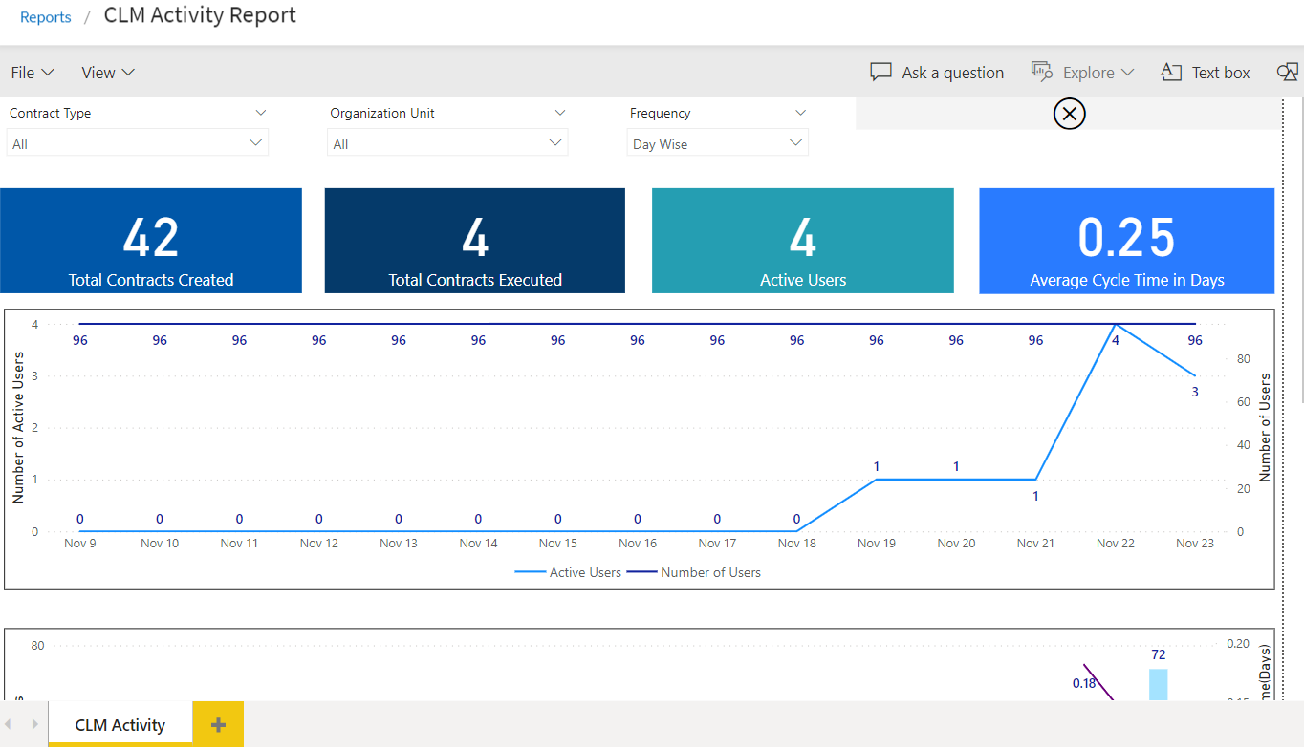Open the View menu

108,73
